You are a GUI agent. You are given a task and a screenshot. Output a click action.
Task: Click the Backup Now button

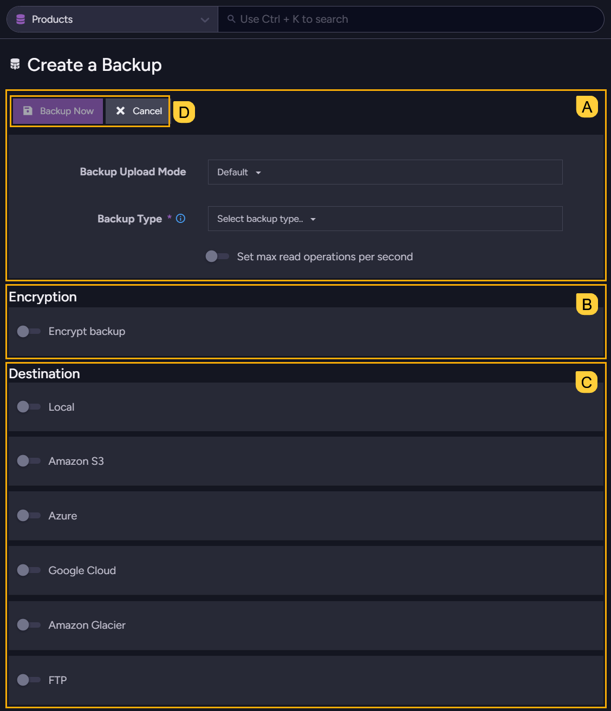click(x=57, y=111)
